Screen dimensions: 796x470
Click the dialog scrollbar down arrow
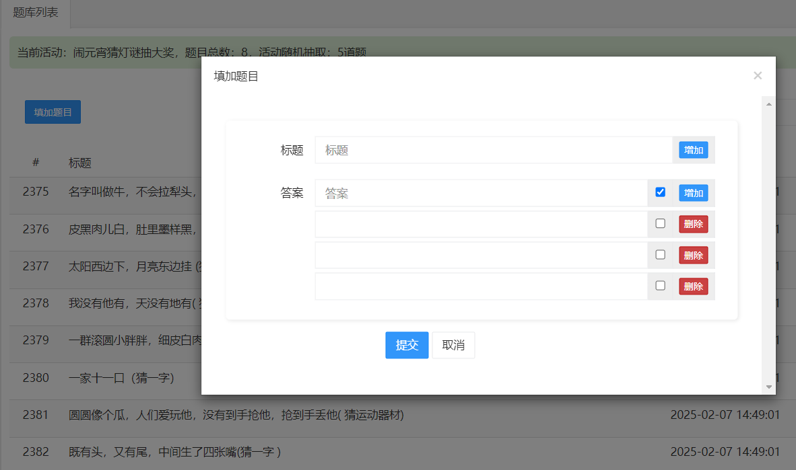pos(768,387)
